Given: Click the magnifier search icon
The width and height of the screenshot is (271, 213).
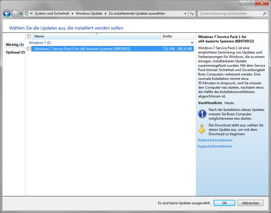Looking at the screenshot, I should tap(265, 14).
